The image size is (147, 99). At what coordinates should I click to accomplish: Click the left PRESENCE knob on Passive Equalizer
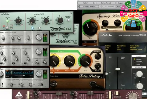click(x=13, y=38)
